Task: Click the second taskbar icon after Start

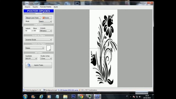Action: click(33, 97)
